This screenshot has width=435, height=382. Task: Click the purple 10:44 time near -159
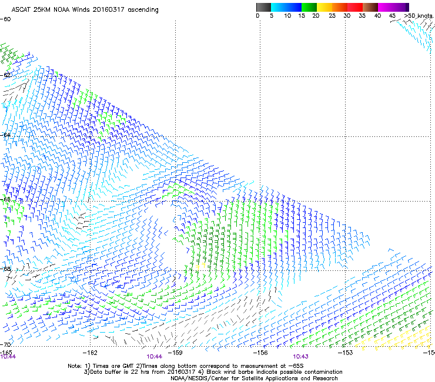154,357
